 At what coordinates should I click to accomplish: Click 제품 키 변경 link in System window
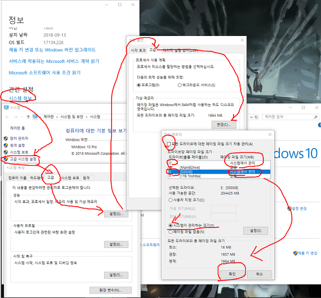tap(308, 253)
